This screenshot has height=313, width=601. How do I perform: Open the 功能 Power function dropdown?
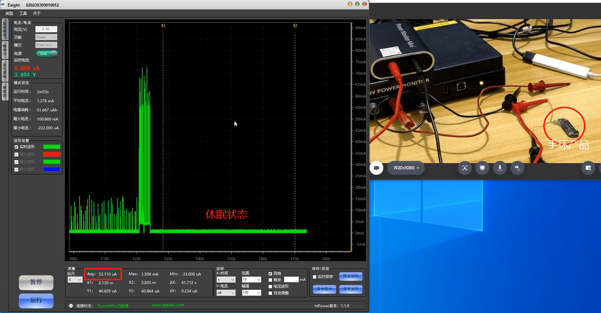coord(47,37)
